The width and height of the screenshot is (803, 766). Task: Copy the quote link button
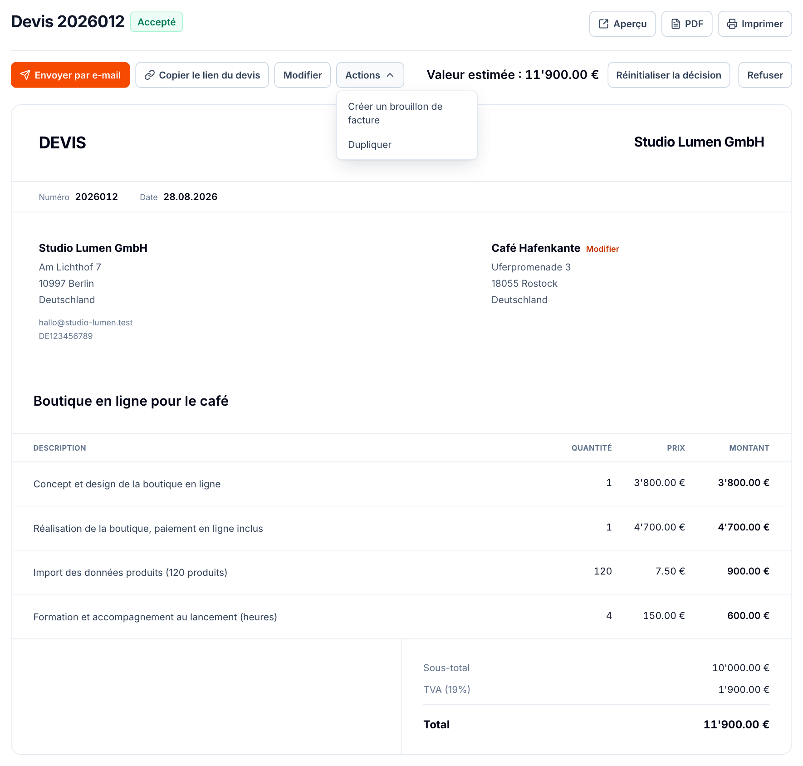pos(202,75)
